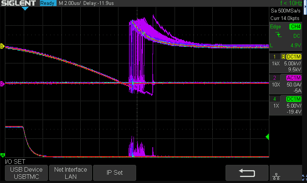This screenshot has height=183, width=307.
Task: Open the channel 1 DC1M info box
Action: point(286,63)
